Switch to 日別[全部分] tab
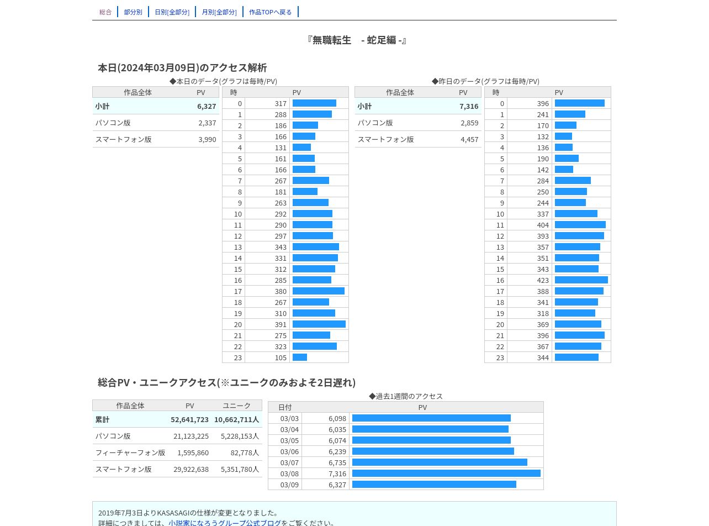The height and width of the screenshot is (526, 709). [x=172, y=12]
